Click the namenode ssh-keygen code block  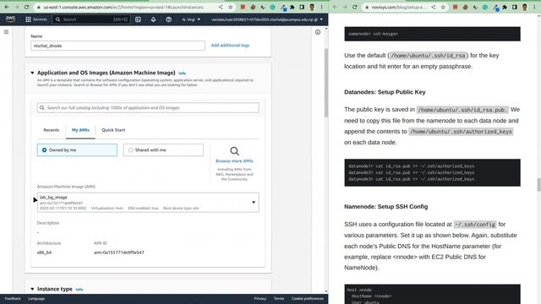[x=432, y=34]
